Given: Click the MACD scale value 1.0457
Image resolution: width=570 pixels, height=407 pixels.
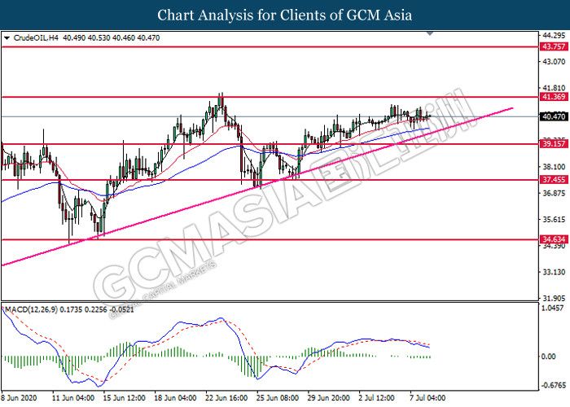Looking at the screenshot, I should tap(553, 308).
